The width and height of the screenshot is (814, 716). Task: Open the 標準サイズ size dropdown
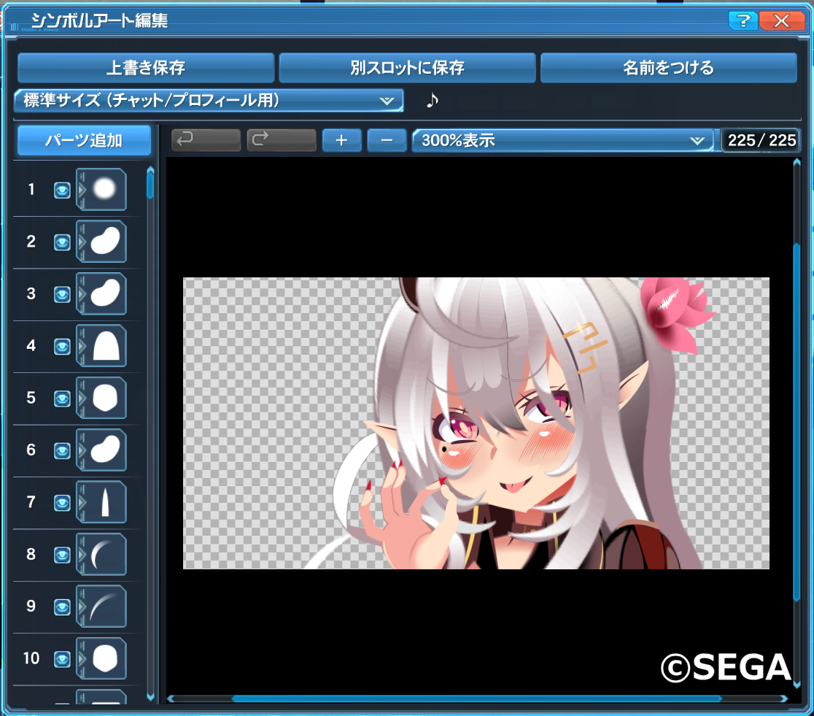pos(209,100)
